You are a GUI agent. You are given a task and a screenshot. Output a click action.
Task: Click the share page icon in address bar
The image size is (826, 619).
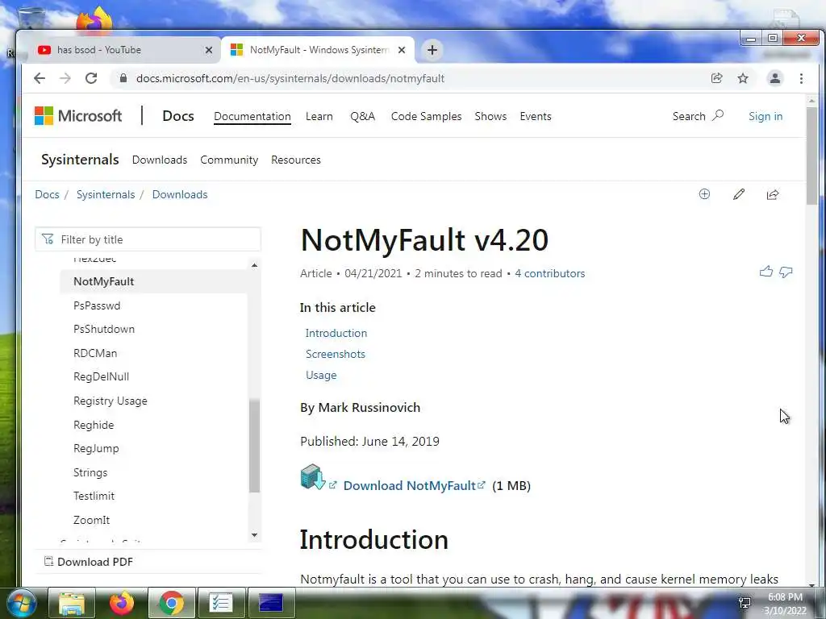coord(716,78)
